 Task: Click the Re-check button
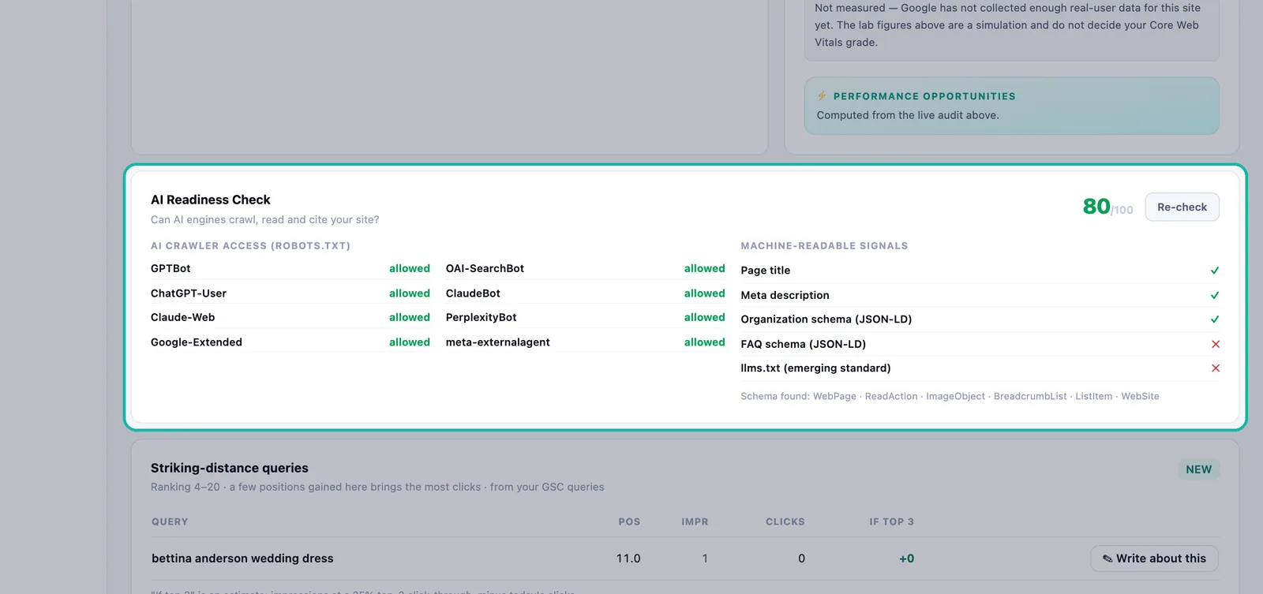pos(1182,207)
